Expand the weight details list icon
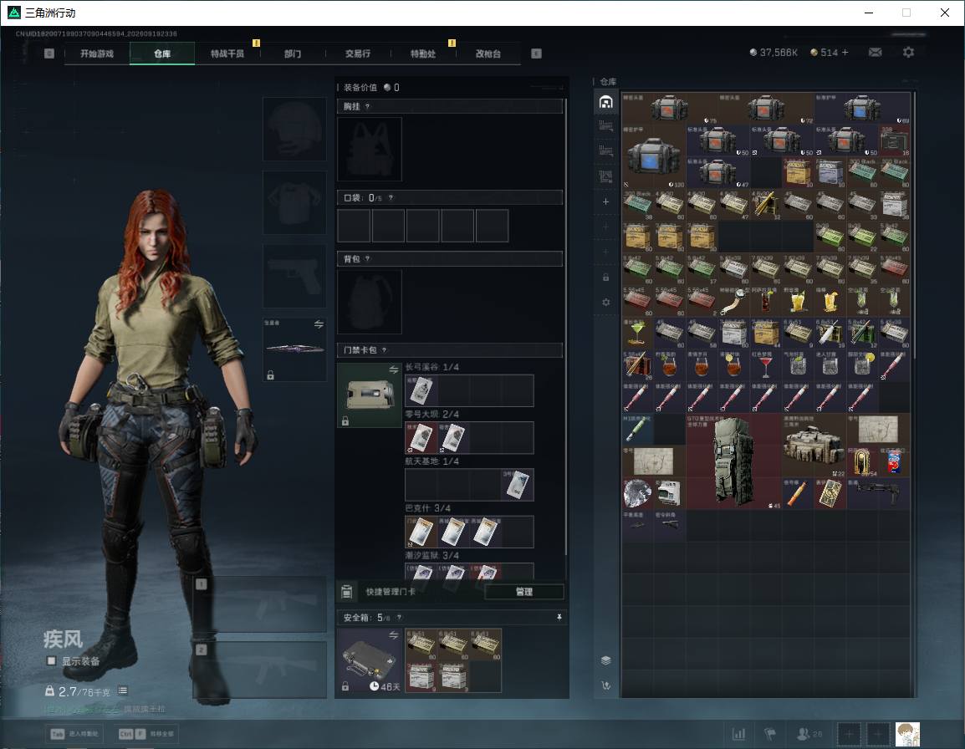Image resolution: width=965 pixels, height=749 pixels. [122, 691]
